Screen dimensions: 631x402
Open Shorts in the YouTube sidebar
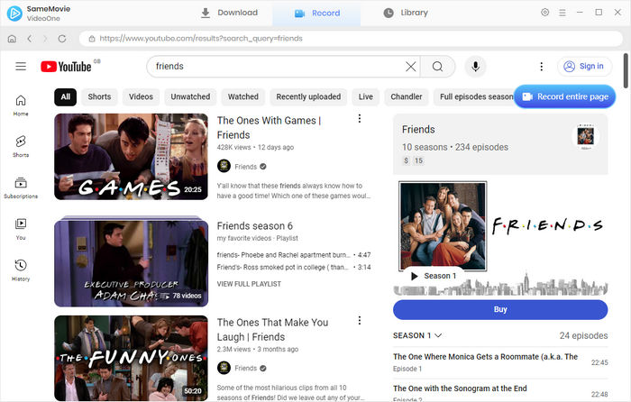pos(21,146)
